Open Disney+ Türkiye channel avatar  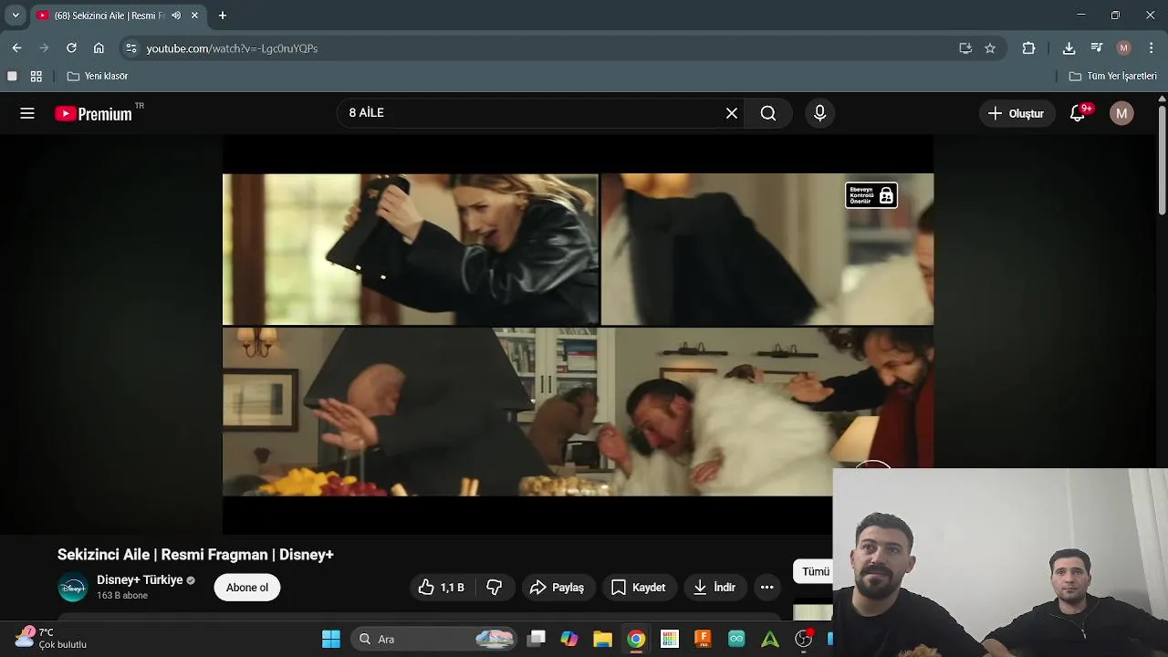(x=73, y=588)
